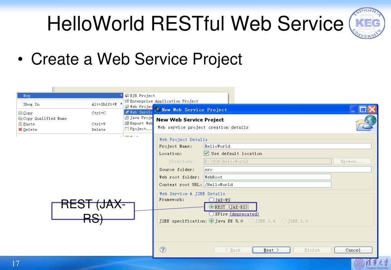Screen dimensions: 391x270
Task: Click the Tsinghua University emblem in footer
Action: (x=360, y=264)
